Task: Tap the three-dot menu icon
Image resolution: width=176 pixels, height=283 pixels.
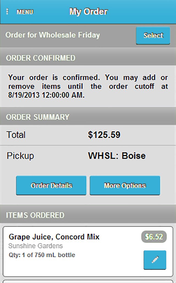Action: (7, 12)
